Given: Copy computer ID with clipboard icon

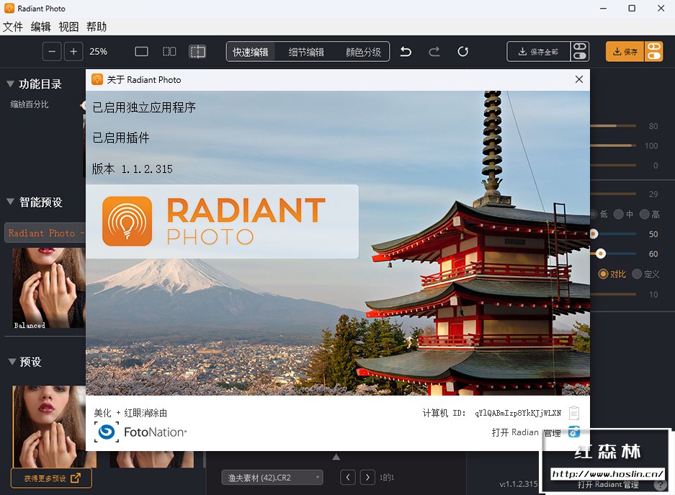Looking at the screenshot, I should click(x=574, y=413).
